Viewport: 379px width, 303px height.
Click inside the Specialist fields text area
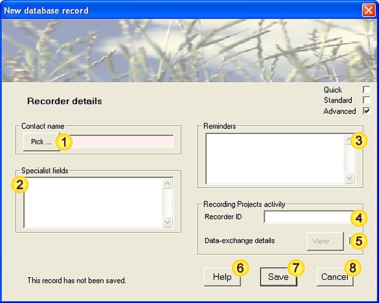(93, 202)
